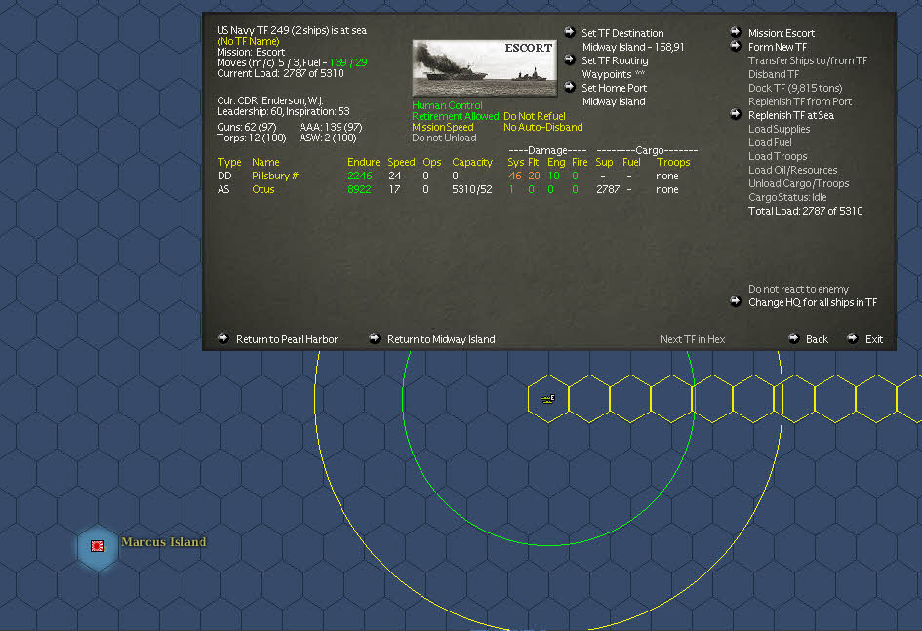
Task: Click Cdr: CDR Enderson, W.J. commander name
Action: (270, 100)
